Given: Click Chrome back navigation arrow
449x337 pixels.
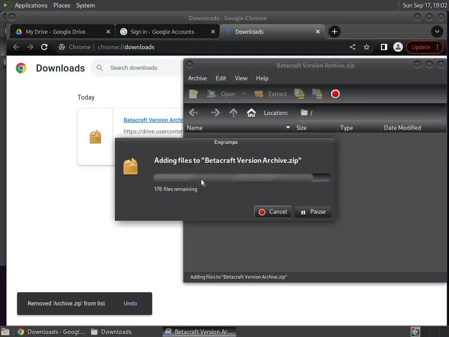Looking at the screenshot, I should 16,47.
